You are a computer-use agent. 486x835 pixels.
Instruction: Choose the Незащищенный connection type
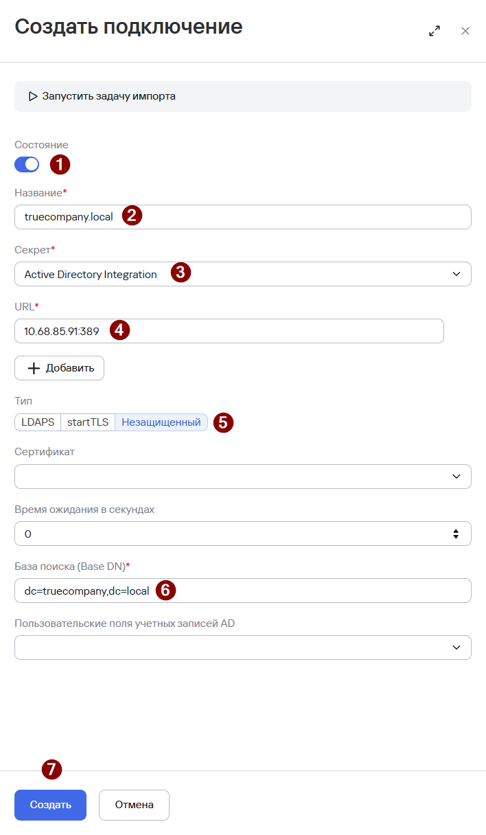click(x=161, y=422)
